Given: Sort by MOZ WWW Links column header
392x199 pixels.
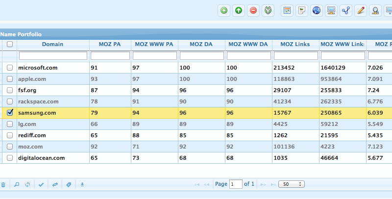Looking at the screenshot, I should 342,44.
